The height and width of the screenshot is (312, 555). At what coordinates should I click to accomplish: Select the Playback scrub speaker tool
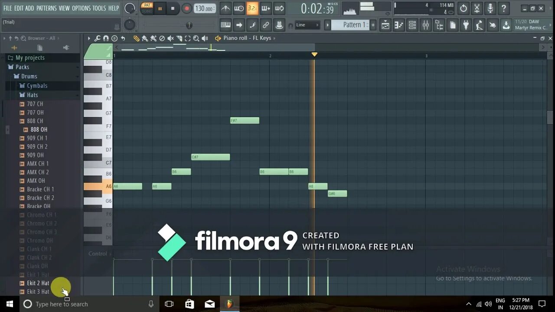tap(205, 38)
